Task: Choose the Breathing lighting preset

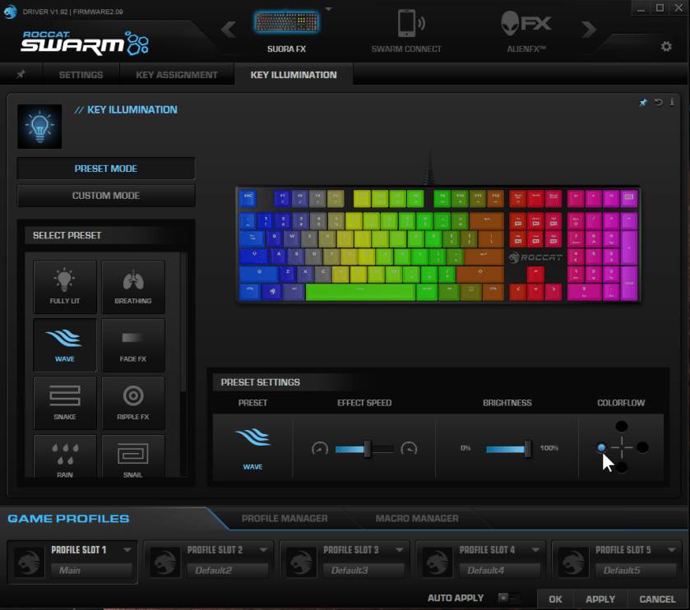Action: (133, 285)
